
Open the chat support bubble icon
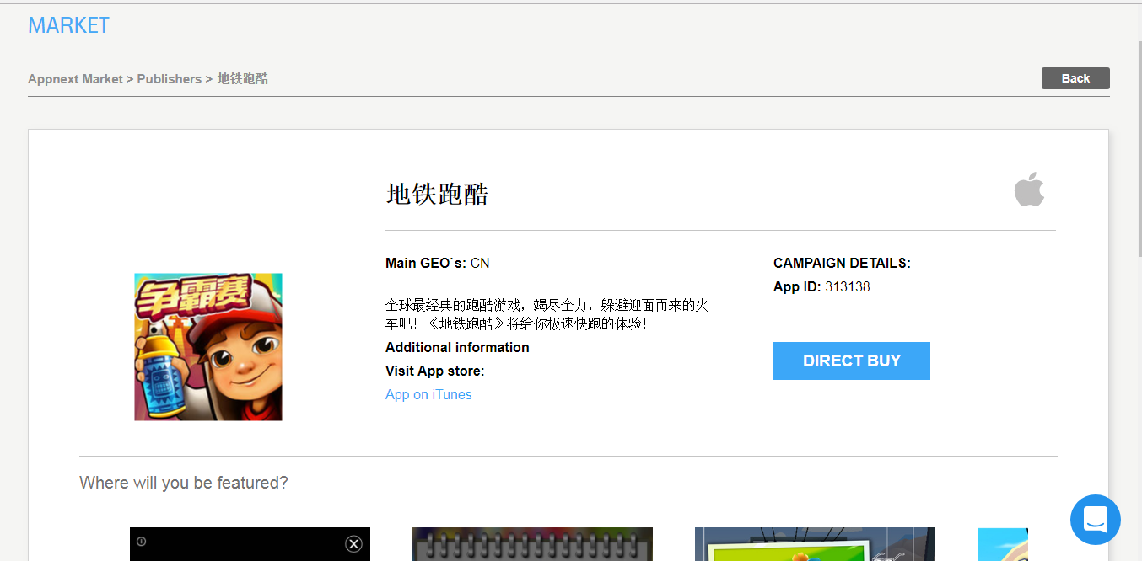[1096, 520]
